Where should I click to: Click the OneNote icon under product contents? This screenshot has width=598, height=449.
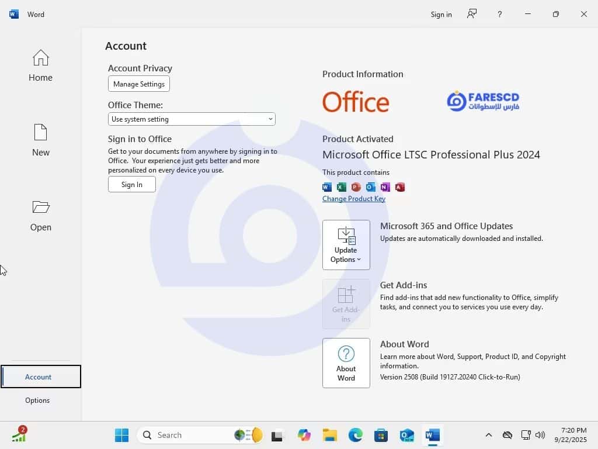(x=385, y=187)
